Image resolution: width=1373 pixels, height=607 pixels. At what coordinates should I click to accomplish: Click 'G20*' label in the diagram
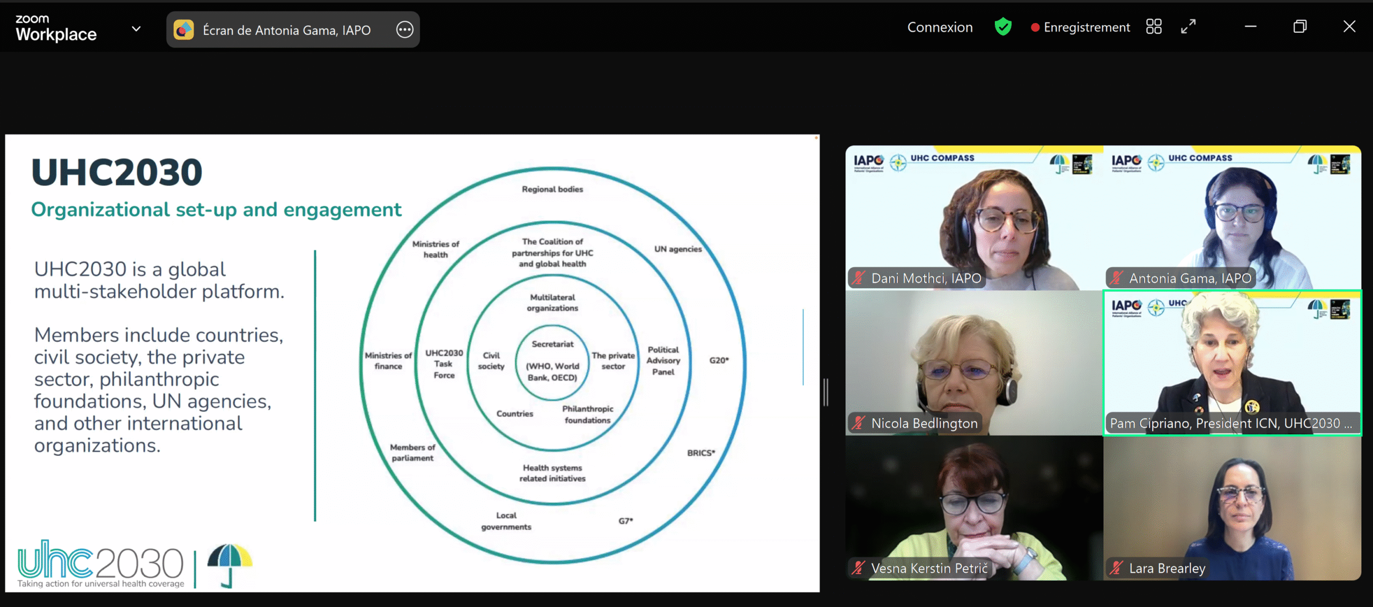point(719,361)
